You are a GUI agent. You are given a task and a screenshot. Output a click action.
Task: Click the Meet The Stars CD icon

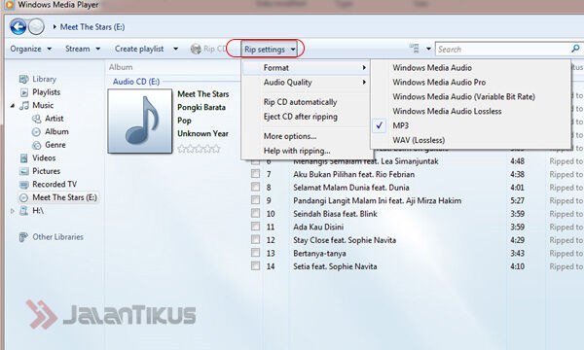pos(23,197)
